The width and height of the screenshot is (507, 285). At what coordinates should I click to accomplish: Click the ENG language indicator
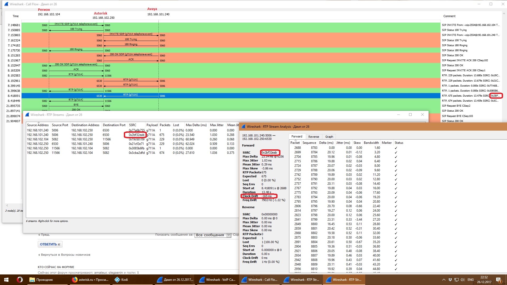click(471, 280)
